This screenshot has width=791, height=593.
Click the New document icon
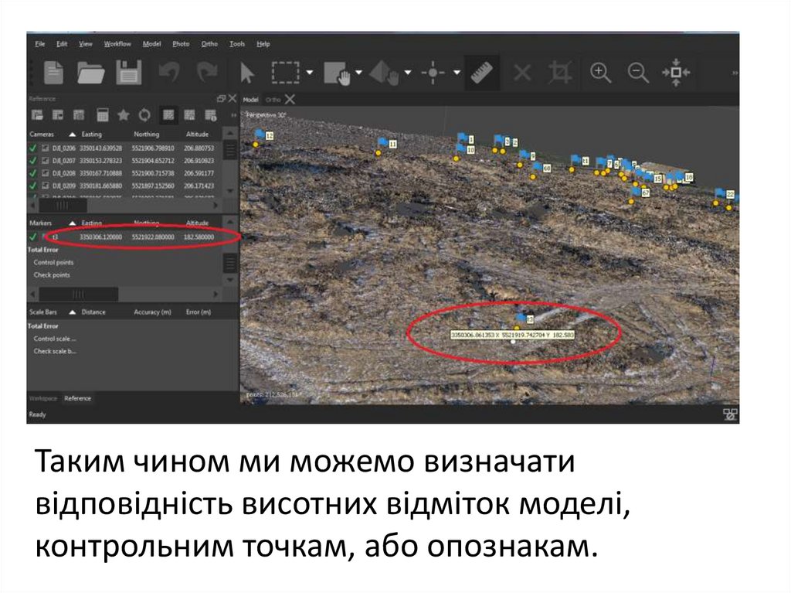tap(53, 72)
